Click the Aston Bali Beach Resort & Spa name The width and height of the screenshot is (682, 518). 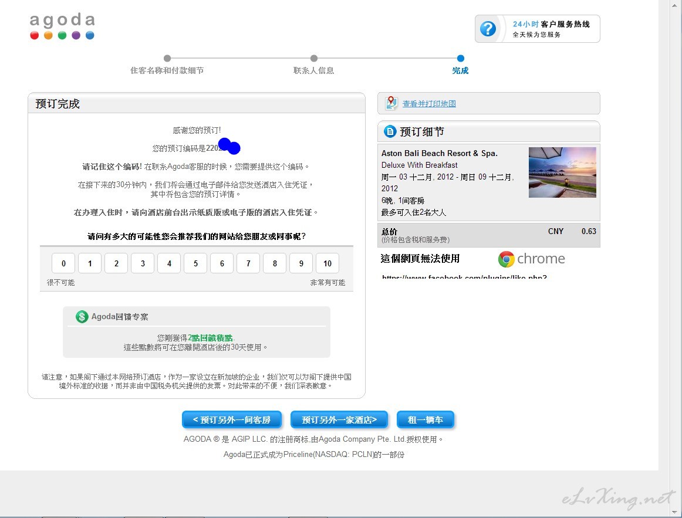click(439, 153)
